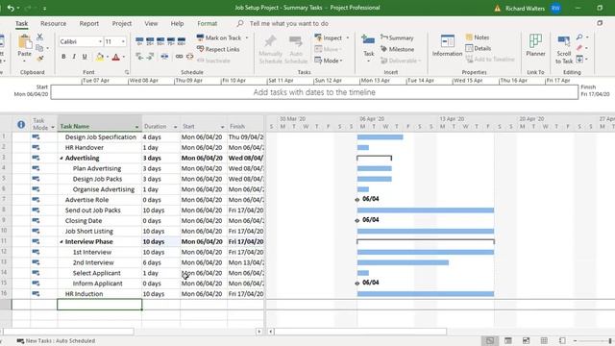The width and height of the screenshot is (615, 346).
Task: Collapse the Advertising summary task
Action: (61, 158)
